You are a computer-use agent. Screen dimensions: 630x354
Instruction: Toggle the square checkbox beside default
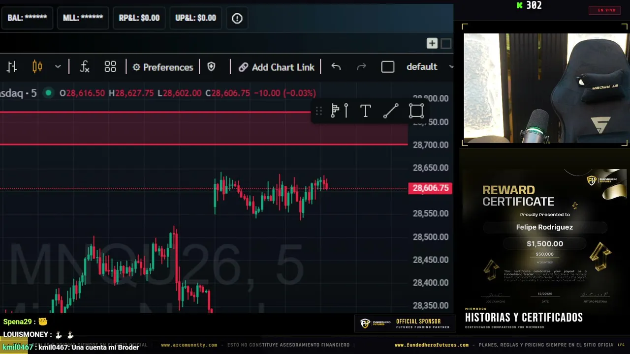point(388,67)
